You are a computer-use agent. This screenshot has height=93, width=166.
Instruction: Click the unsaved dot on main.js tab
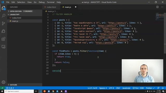click(x=75, y=7)
